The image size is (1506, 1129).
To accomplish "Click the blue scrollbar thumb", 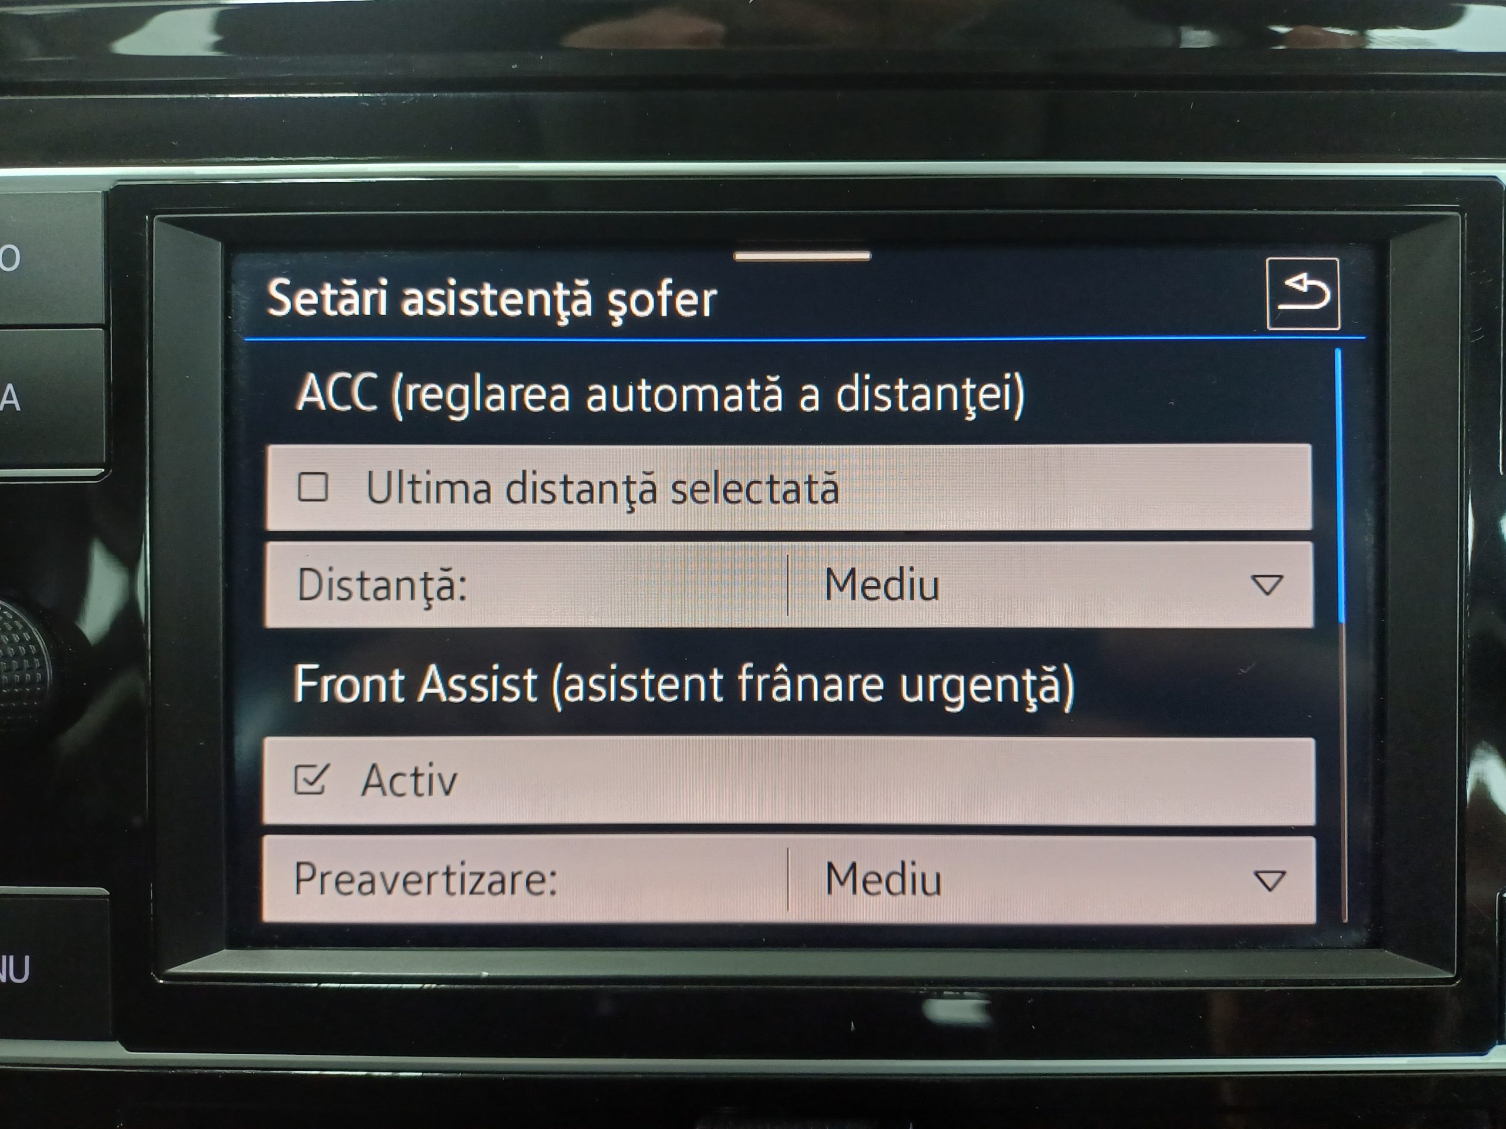I will [x=1340, y=485].
